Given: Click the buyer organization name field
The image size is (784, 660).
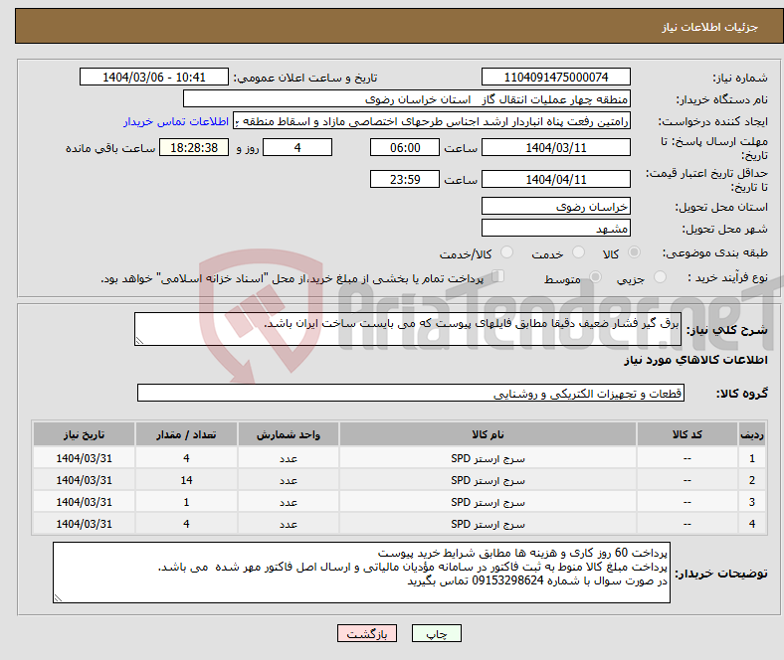Looking at the screenshot, I should coord(407,99).
